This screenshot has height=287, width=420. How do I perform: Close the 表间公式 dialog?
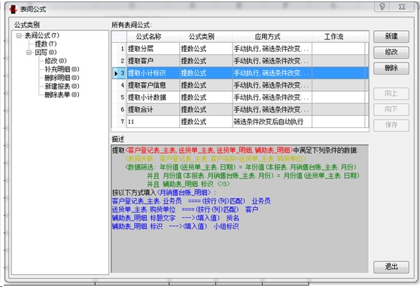(x=402, y=7)
